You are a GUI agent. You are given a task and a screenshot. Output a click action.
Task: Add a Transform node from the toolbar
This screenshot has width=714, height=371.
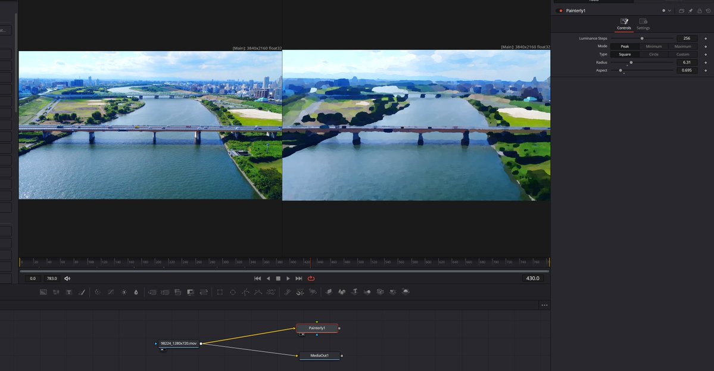click(204, 292)
